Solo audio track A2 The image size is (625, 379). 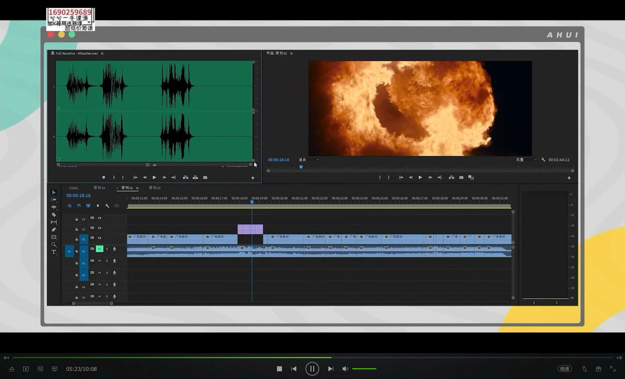click(x=107, y=261)
